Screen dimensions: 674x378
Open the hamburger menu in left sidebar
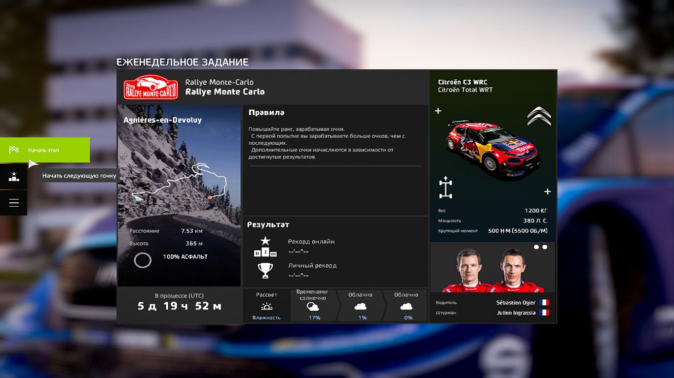pos(14,203)
